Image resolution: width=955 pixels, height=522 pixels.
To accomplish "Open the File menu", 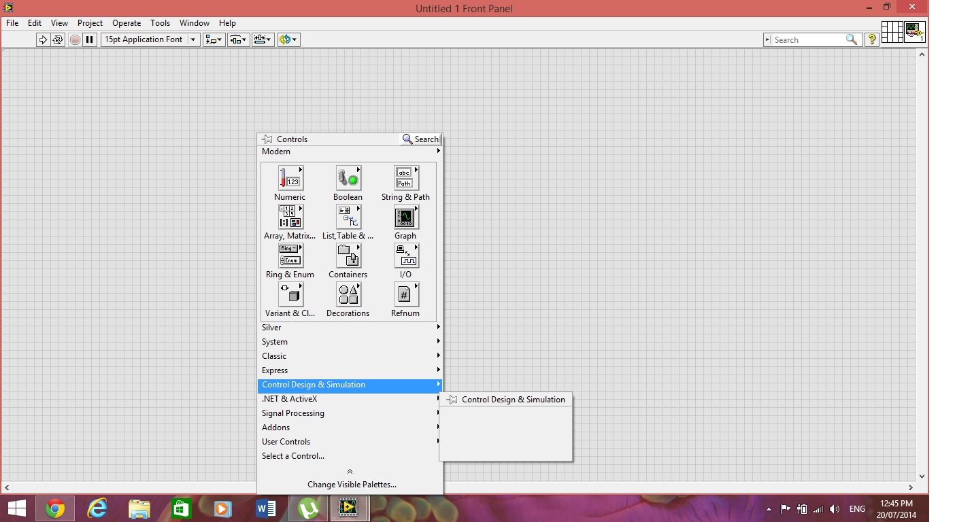I will tap(12, 23).
